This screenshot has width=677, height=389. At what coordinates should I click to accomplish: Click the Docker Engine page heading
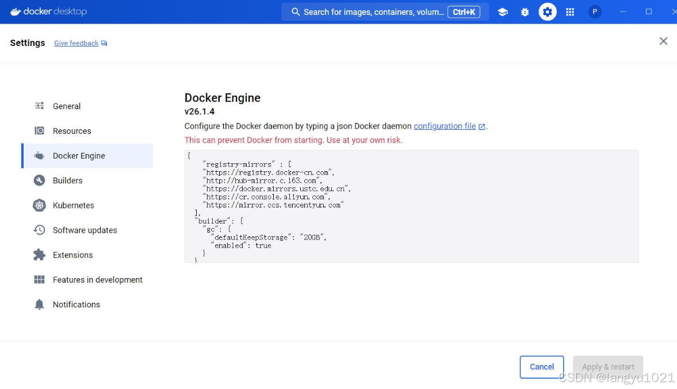223,98
